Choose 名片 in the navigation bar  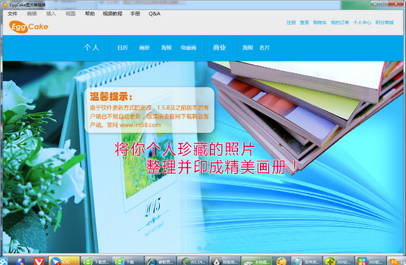point(265,47)
